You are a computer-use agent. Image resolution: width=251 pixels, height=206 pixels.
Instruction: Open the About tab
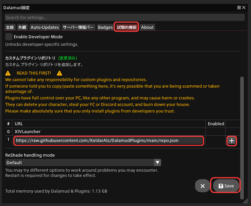click(x=147, y=27)
